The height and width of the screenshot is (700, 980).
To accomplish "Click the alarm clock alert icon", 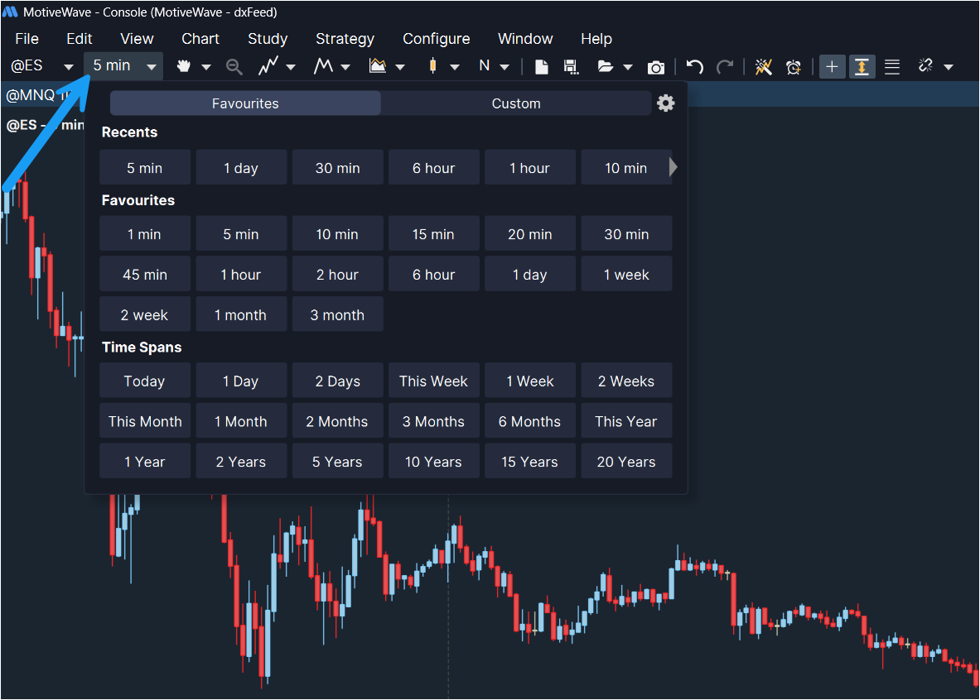I will (794, 67).
